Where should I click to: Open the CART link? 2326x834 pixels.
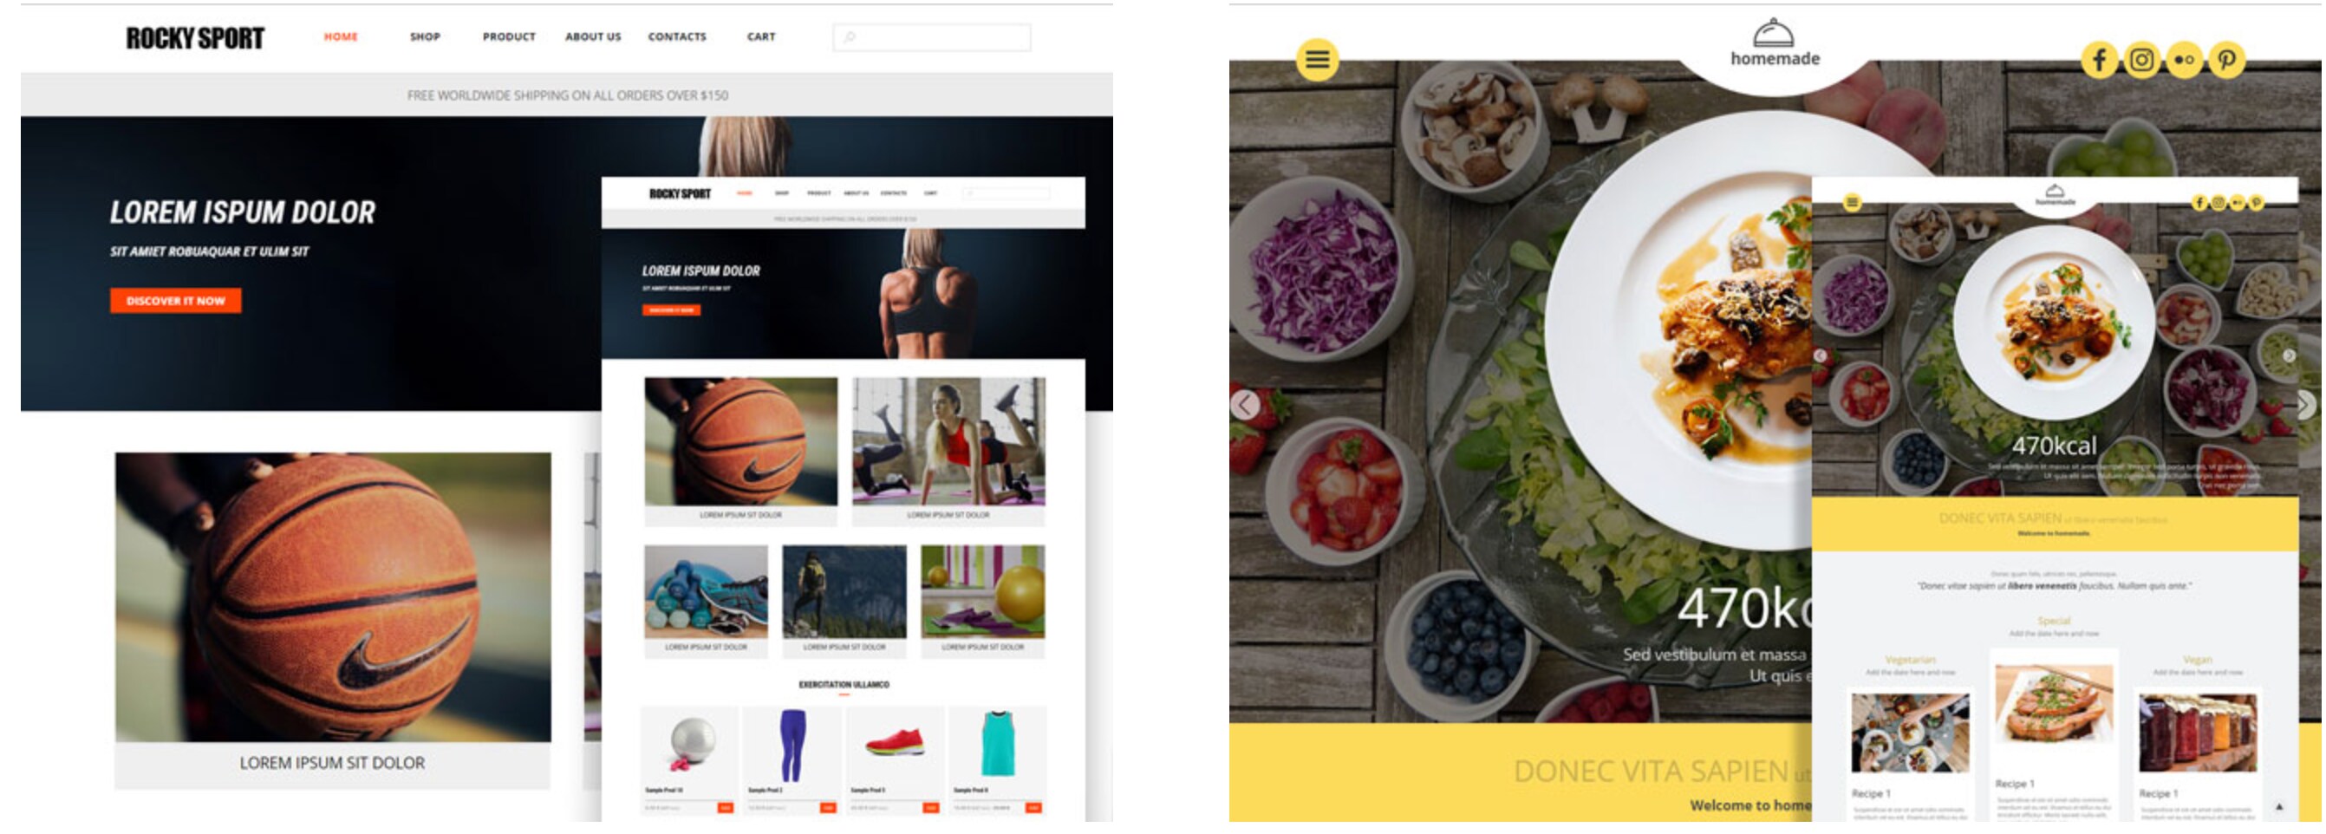(x=761, y=37)
